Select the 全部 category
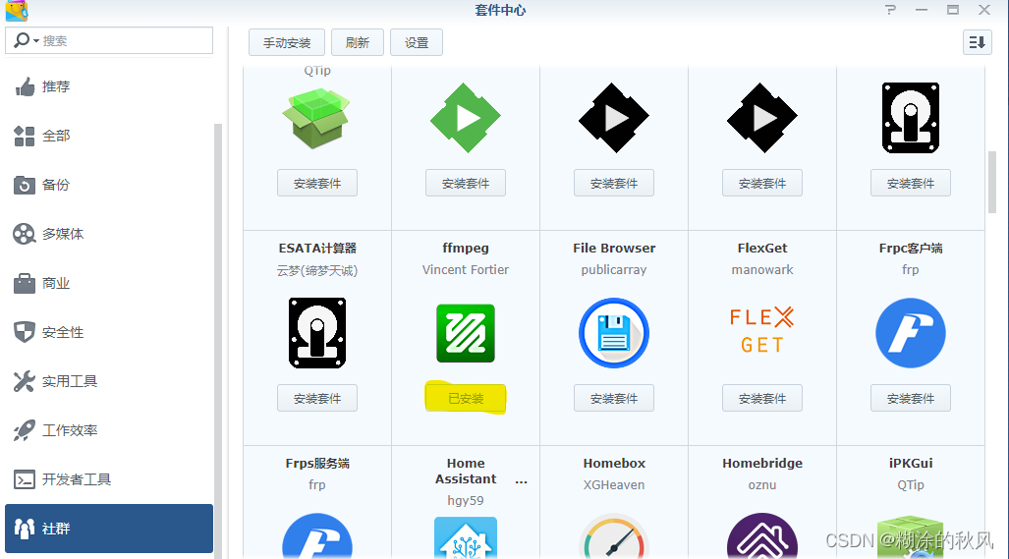The height and width of the screenshot is (559, 1009). point(109,136)
